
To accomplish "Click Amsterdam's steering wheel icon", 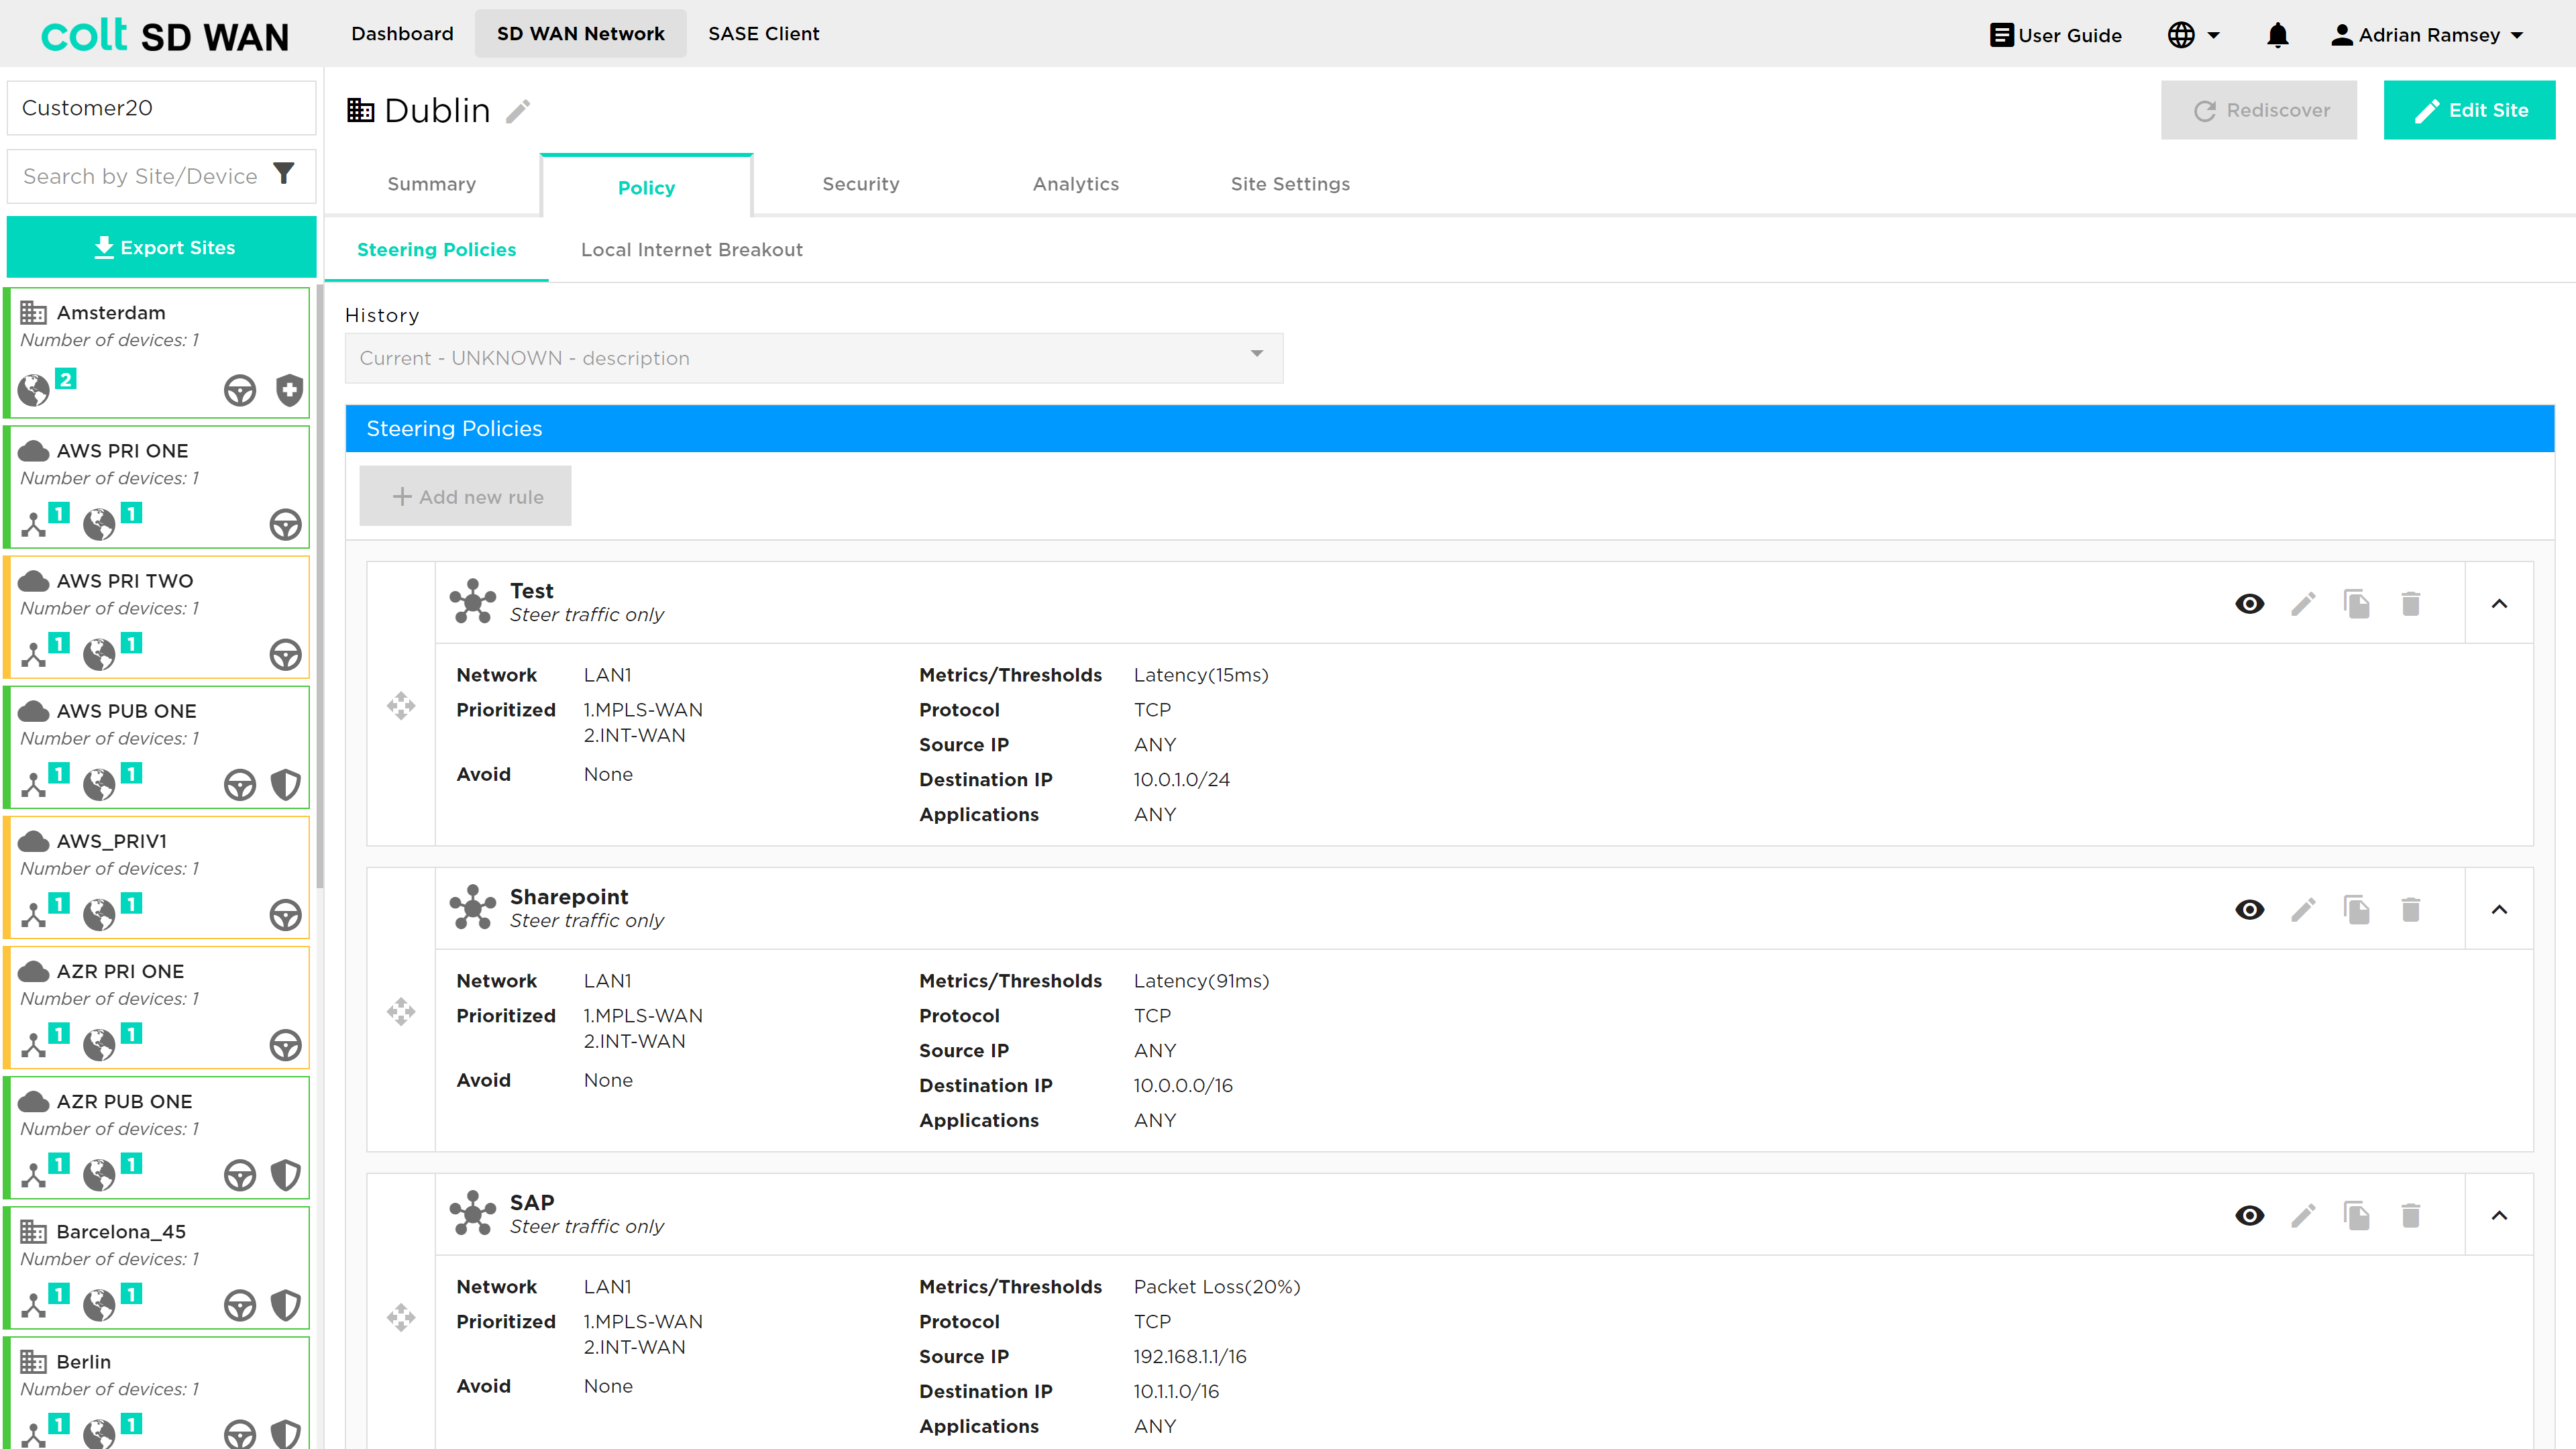I will pos(240,390).
